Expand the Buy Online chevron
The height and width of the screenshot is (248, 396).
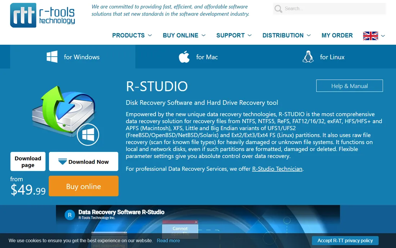203,35
